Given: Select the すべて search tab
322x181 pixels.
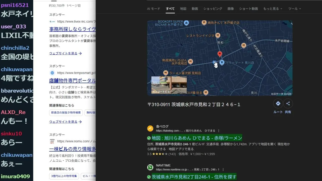Looking at the screenshot, I should click(170, 9).
